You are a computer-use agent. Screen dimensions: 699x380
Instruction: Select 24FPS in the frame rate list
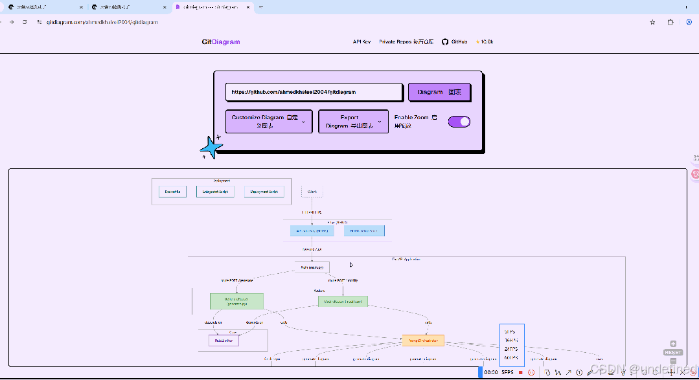(511, 349)
